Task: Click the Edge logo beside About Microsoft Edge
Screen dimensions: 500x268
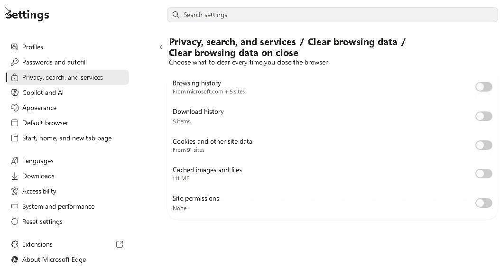Action: click(x=15, y=259)
